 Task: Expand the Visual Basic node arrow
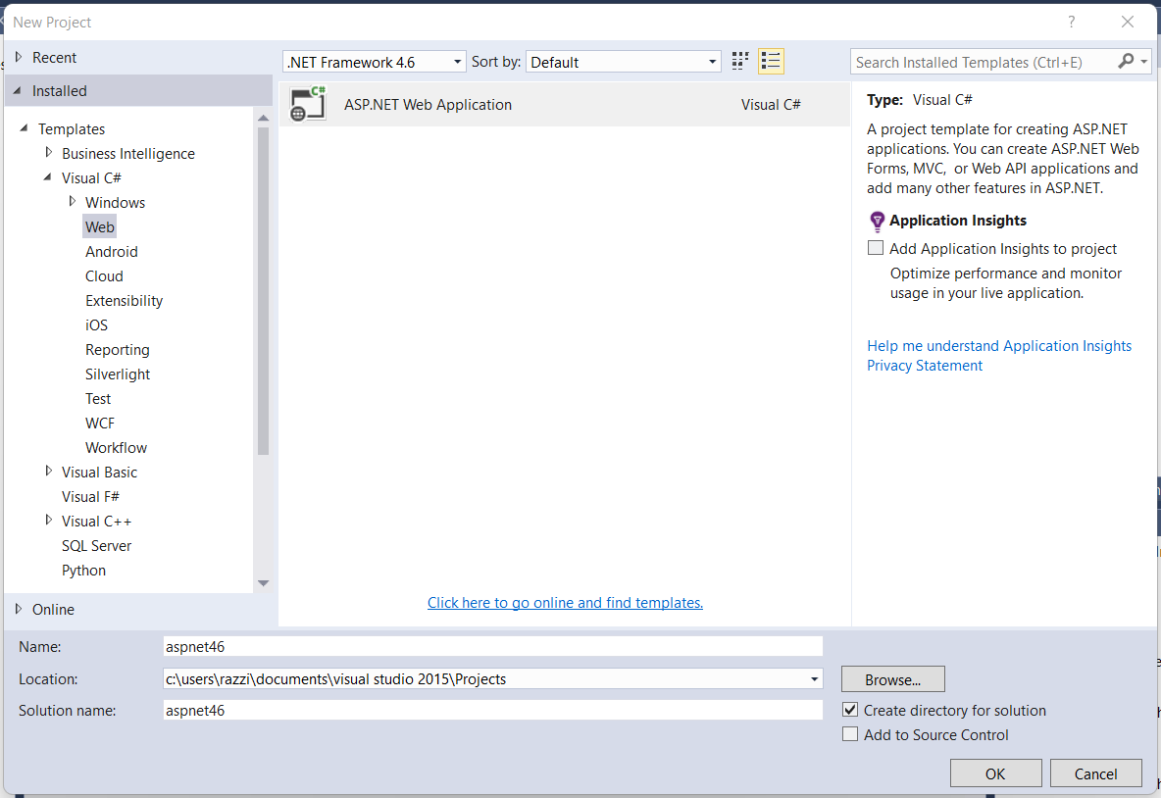[x=49, y=471]
